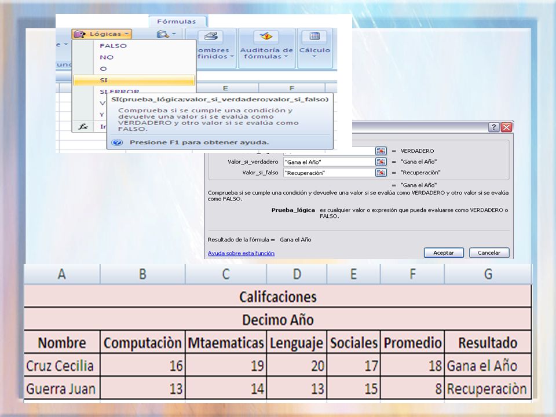Select column A header in the grades sheet
Viewport: 556px width, 417px height.
point(62,274)
